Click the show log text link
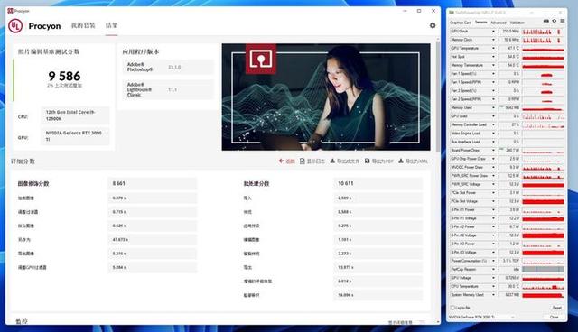This screenshot has height=332, width=578. [x=316, y=161]
